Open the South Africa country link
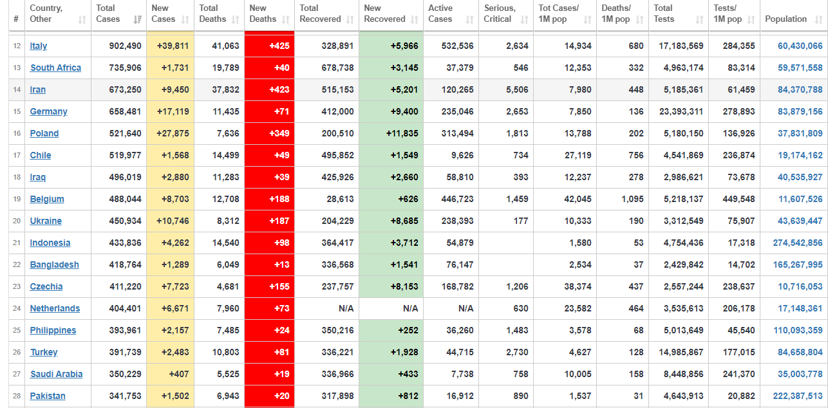The image size is (828, 408). (55, 68)
